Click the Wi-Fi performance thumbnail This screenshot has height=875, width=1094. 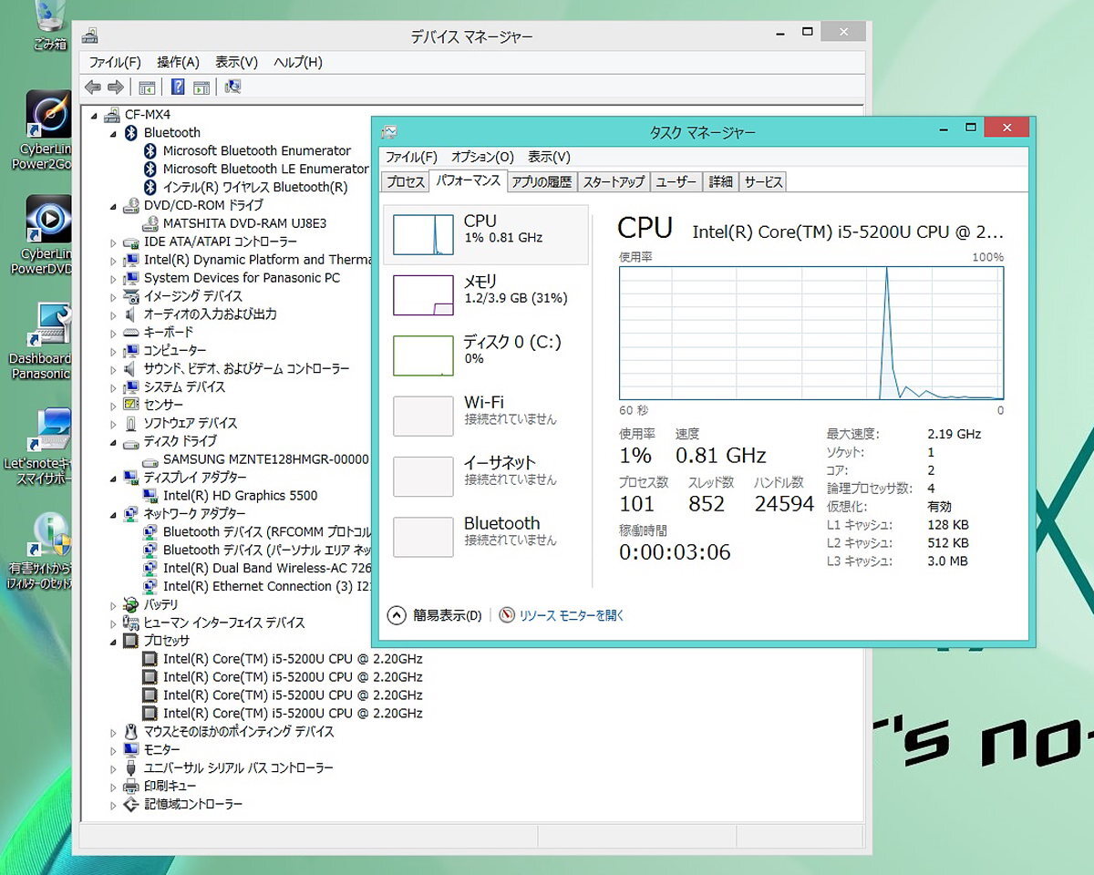point(423,416)
